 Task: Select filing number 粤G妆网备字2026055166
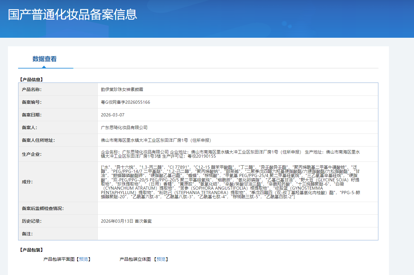click(125, 102)
